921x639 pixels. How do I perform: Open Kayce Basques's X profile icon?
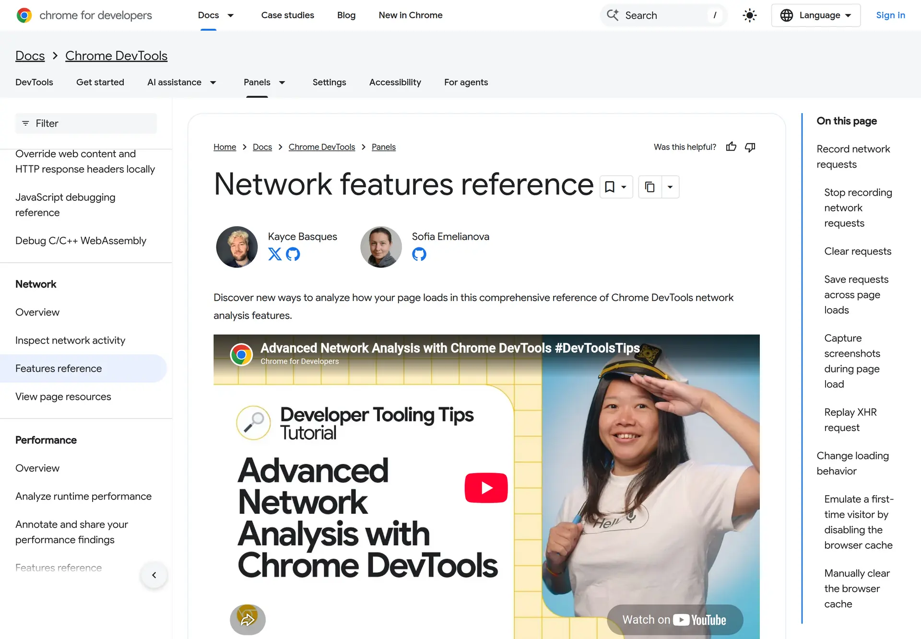pos(275,254)
